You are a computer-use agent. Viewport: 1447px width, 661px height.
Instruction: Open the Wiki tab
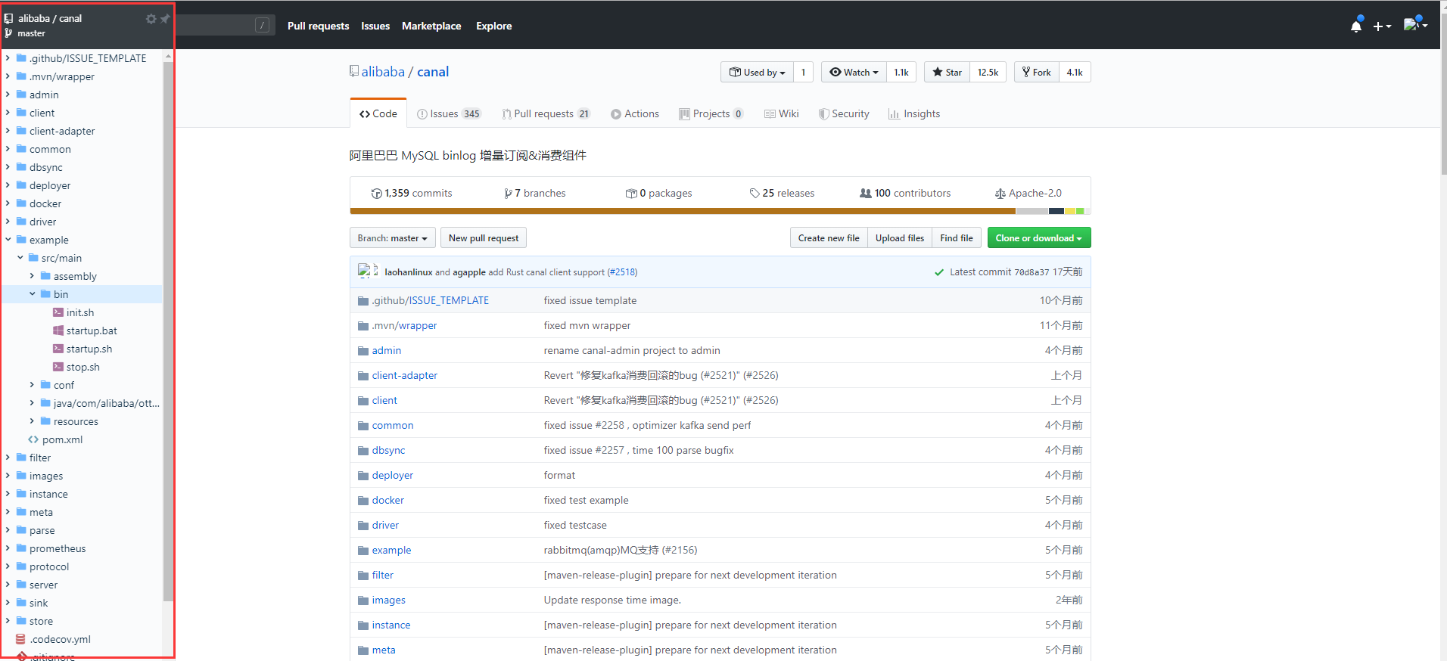781,113
